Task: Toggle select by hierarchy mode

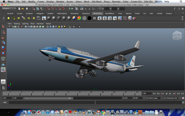Action: pos(34,9)
